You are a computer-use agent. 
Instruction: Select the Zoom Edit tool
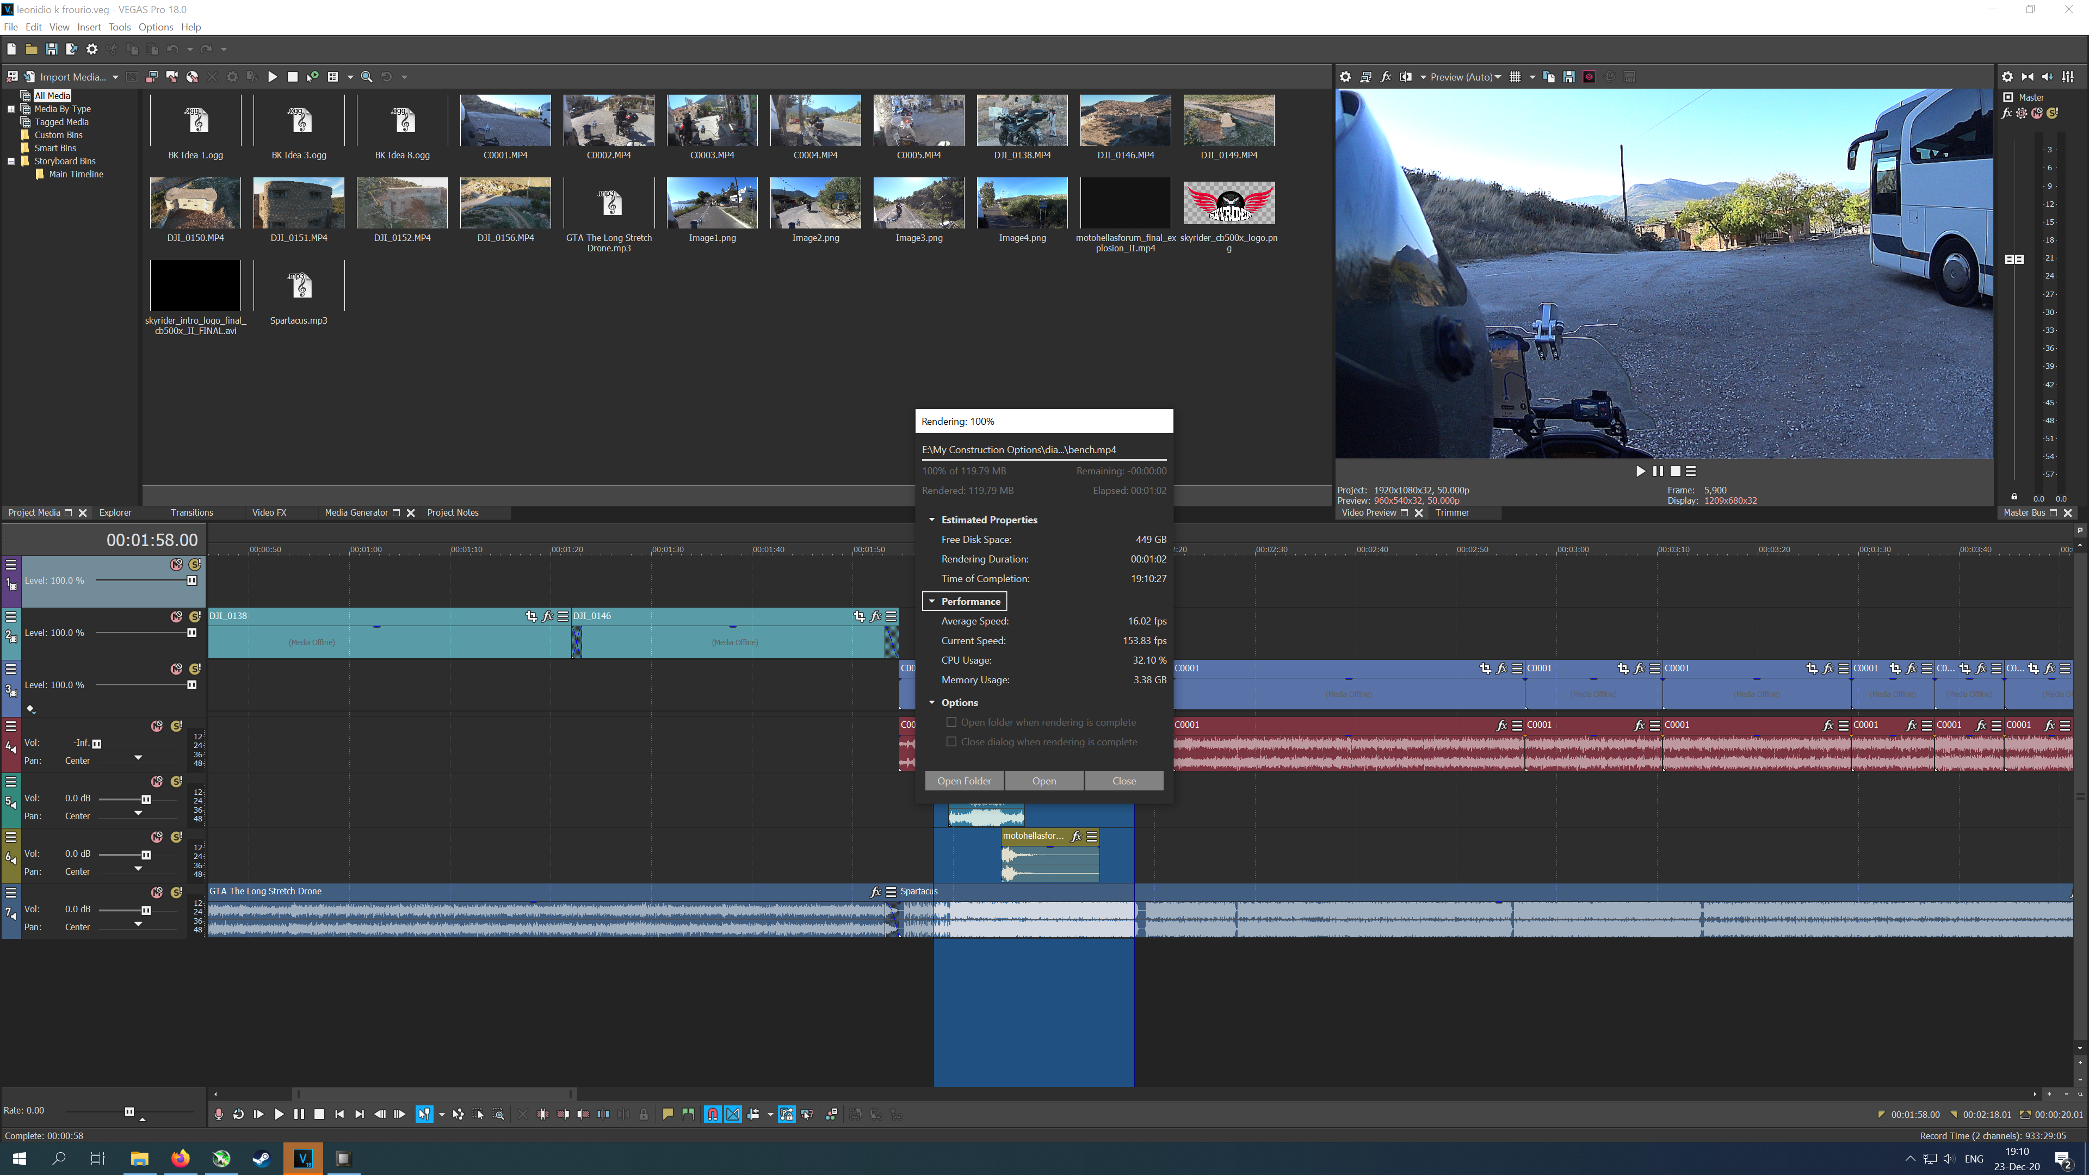click(498, 1114)
